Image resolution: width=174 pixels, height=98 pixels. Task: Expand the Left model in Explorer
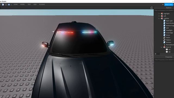159,16
